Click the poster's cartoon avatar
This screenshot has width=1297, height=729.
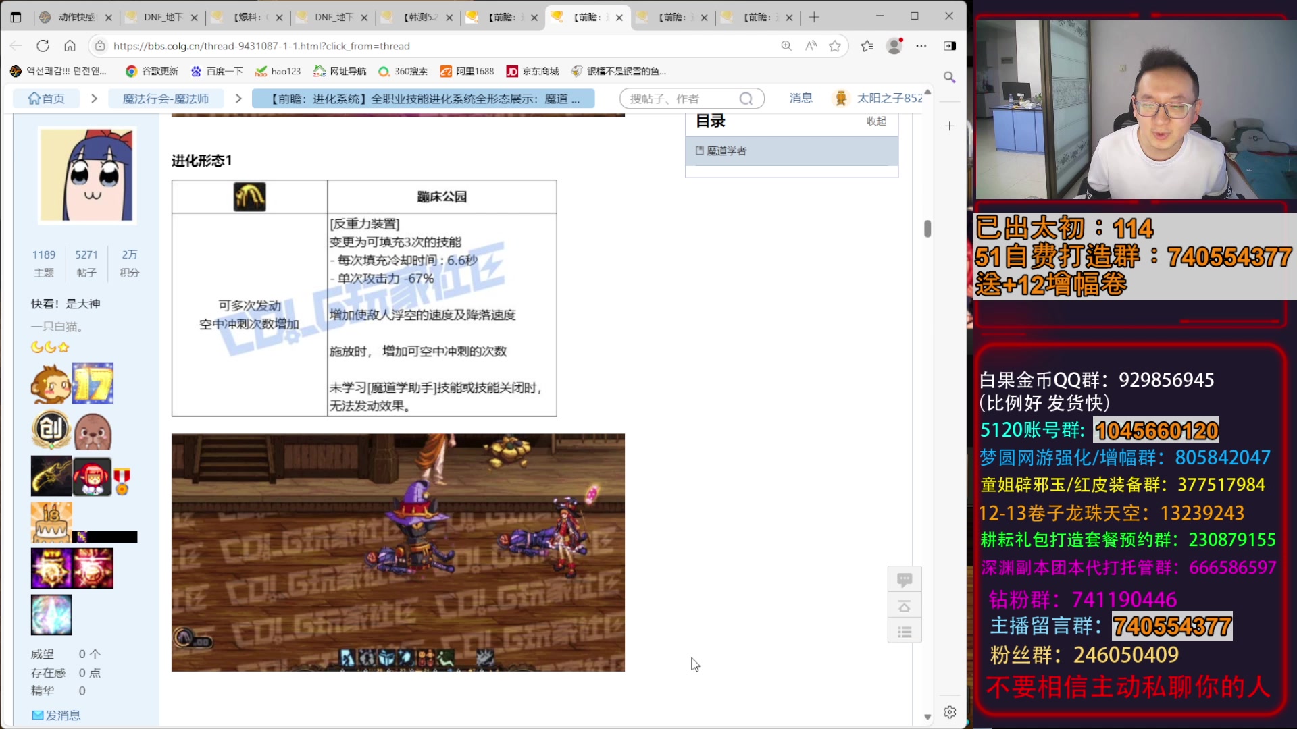(86, 175)
